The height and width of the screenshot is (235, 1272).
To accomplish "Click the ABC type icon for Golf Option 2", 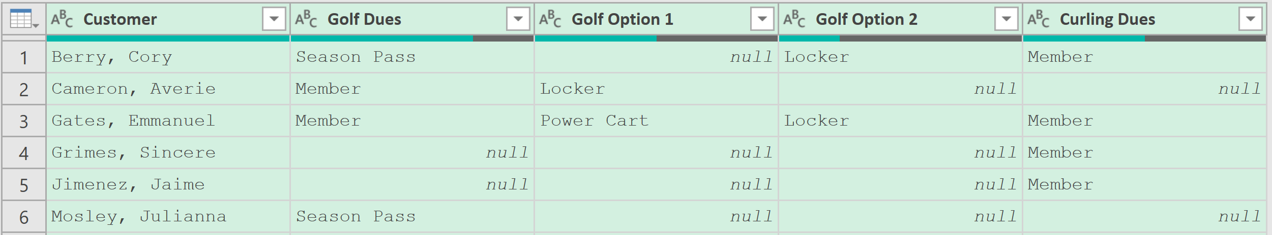I will coord(794,19).
